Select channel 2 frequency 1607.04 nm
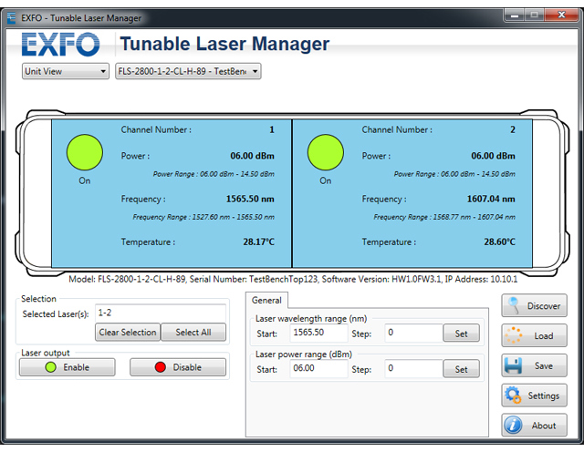584x452 pixels. click(x=491, y=199)
